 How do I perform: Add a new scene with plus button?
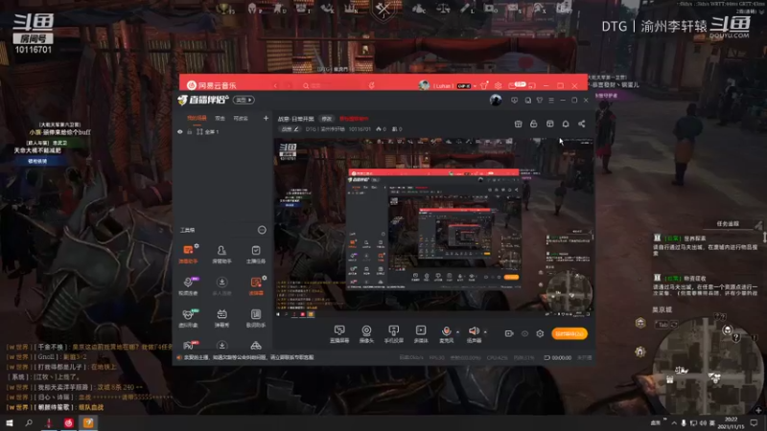(266, 118)
